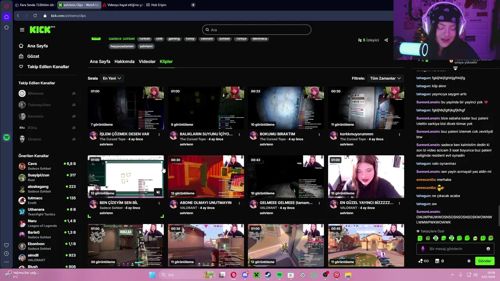Image resolution: width=500 pixels, height=281 pixels.
Task: Open options menu for korkkmuyorummm clip
Action: (x=399, y=134)
